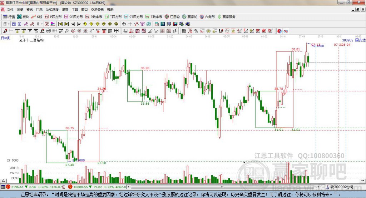
Task: Open the 赢家轮 wheel tool
Action: (190, 17)
